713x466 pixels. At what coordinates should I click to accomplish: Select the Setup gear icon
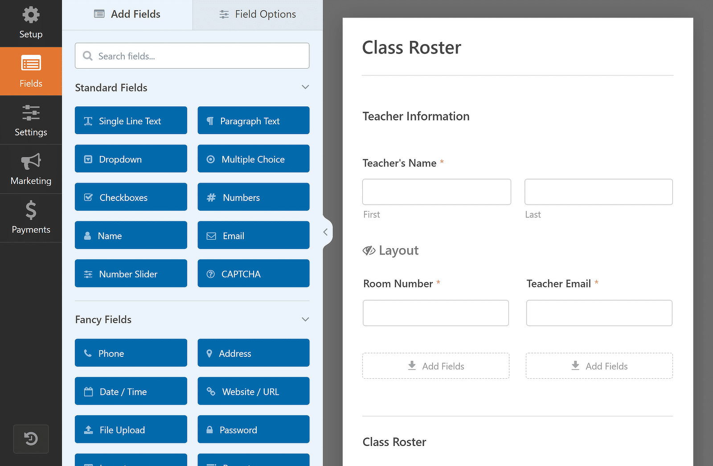coord(31,22)
